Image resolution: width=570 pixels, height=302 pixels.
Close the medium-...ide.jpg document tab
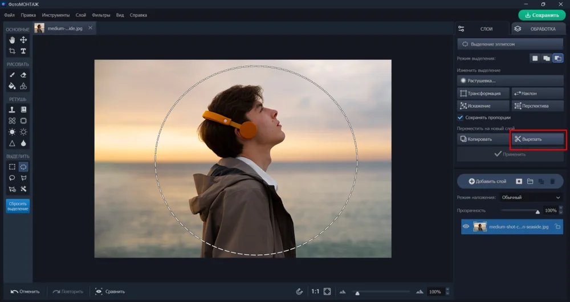coord(90,28)
